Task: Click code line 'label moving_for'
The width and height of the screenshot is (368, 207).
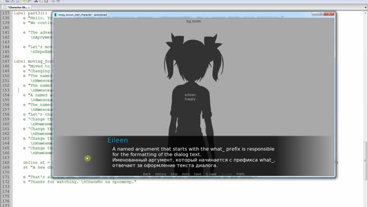Action: point(33,62)
